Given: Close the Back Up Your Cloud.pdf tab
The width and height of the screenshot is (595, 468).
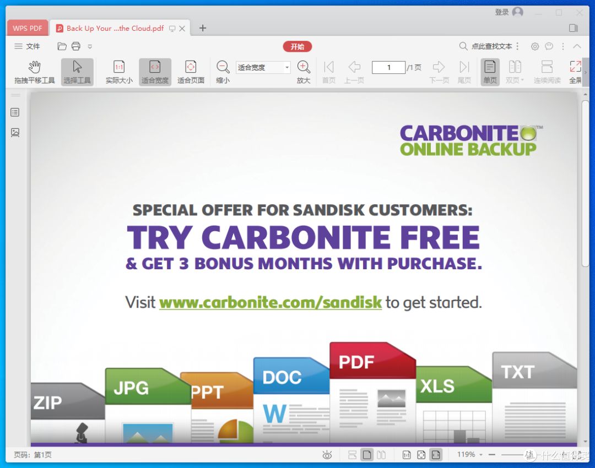Looking at the screenshot, I should [182, 29].
